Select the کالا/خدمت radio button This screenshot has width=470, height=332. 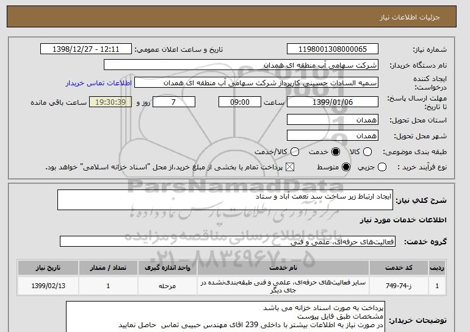tap(295, 152)
